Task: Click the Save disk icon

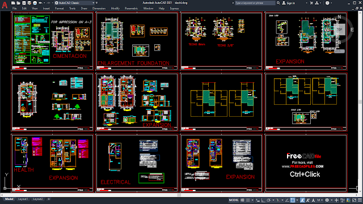Action: (24, 3)
